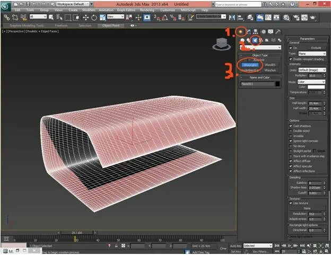Toggle the 3D Snaps icon
The image size is (331, 255).
coord(156,17)
